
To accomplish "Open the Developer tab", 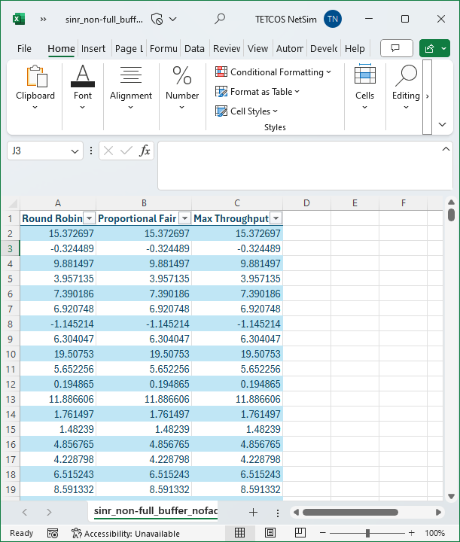I will pyautogui.click(x=324, y=49).
